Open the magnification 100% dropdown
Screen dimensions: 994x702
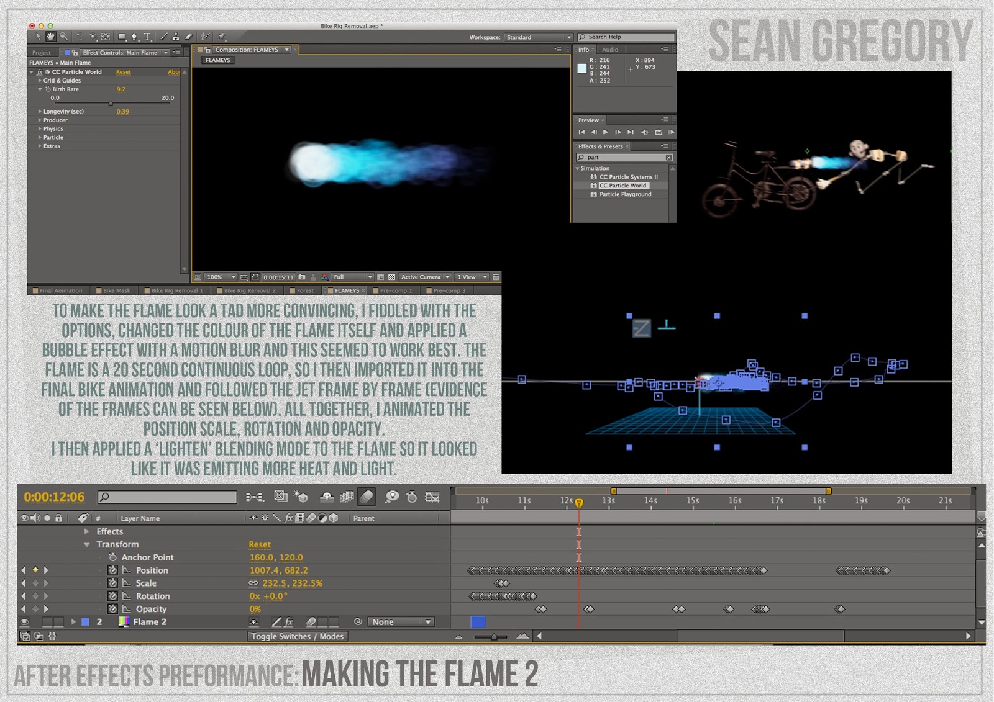219,277
